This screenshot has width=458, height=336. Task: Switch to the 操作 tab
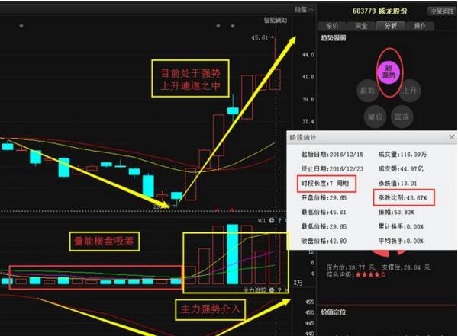point(420,26)
